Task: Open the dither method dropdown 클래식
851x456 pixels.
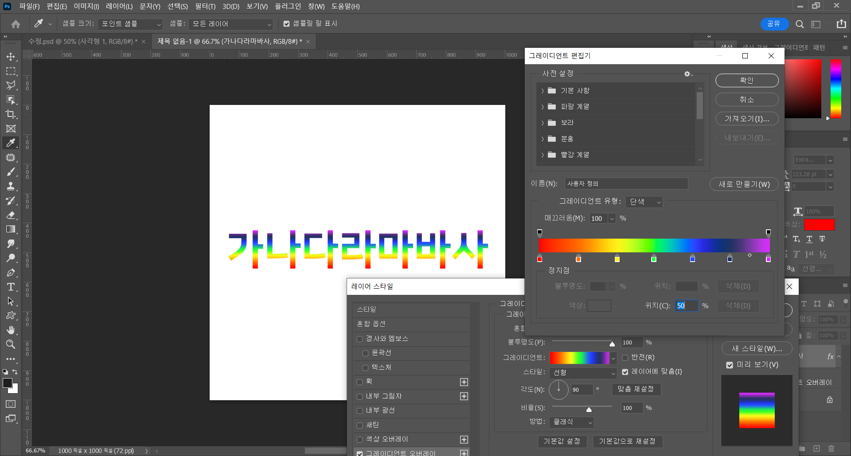Action: coord(572,422)
